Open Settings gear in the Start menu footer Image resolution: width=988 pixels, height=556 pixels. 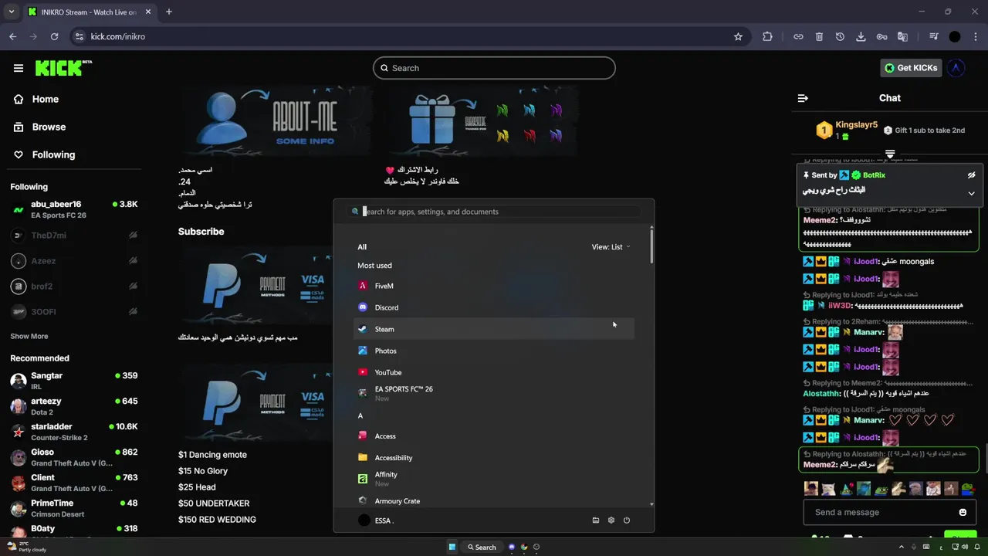pyautogui.click(x=611, y=520)
